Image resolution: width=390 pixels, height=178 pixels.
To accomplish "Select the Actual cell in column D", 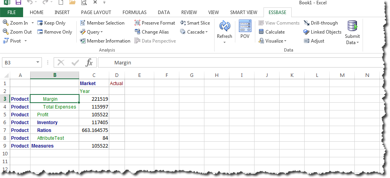I will 117,83.
